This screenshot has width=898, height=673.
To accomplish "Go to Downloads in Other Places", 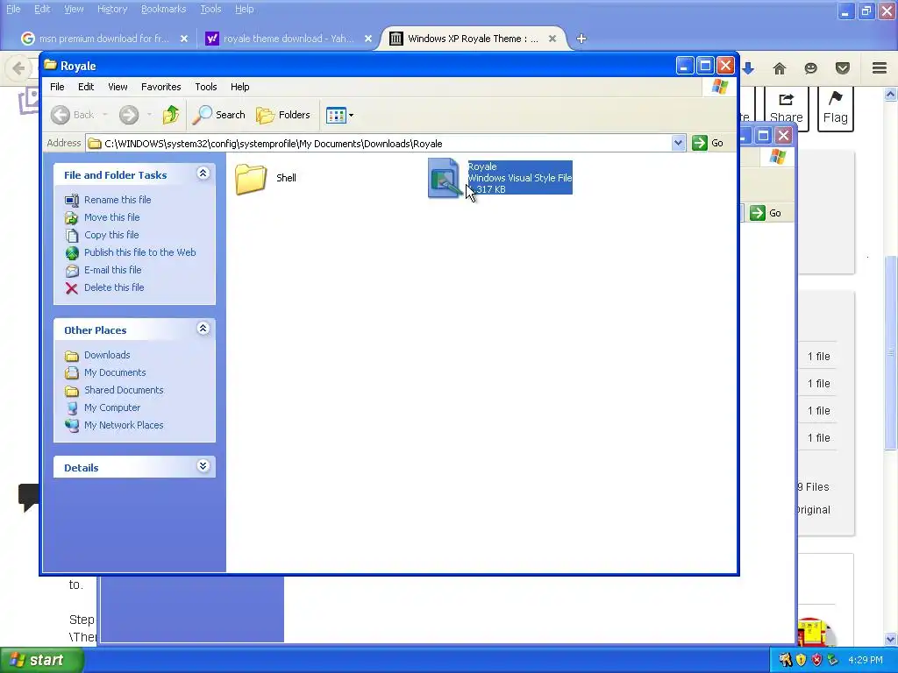I will coord(107,356).
